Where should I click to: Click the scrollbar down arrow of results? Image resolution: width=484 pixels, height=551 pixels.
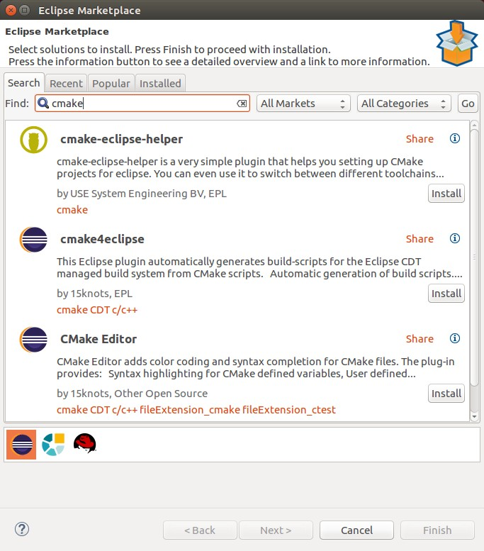click(x=474, y=417)
